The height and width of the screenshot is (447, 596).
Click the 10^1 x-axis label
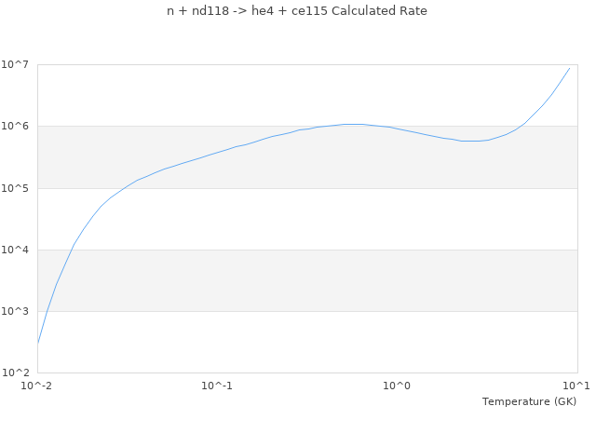tap(576, 386)
